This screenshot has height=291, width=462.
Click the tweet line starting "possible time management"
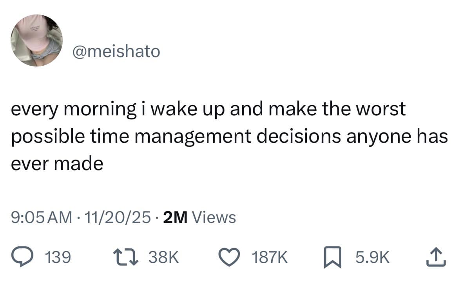click(229, 137)
